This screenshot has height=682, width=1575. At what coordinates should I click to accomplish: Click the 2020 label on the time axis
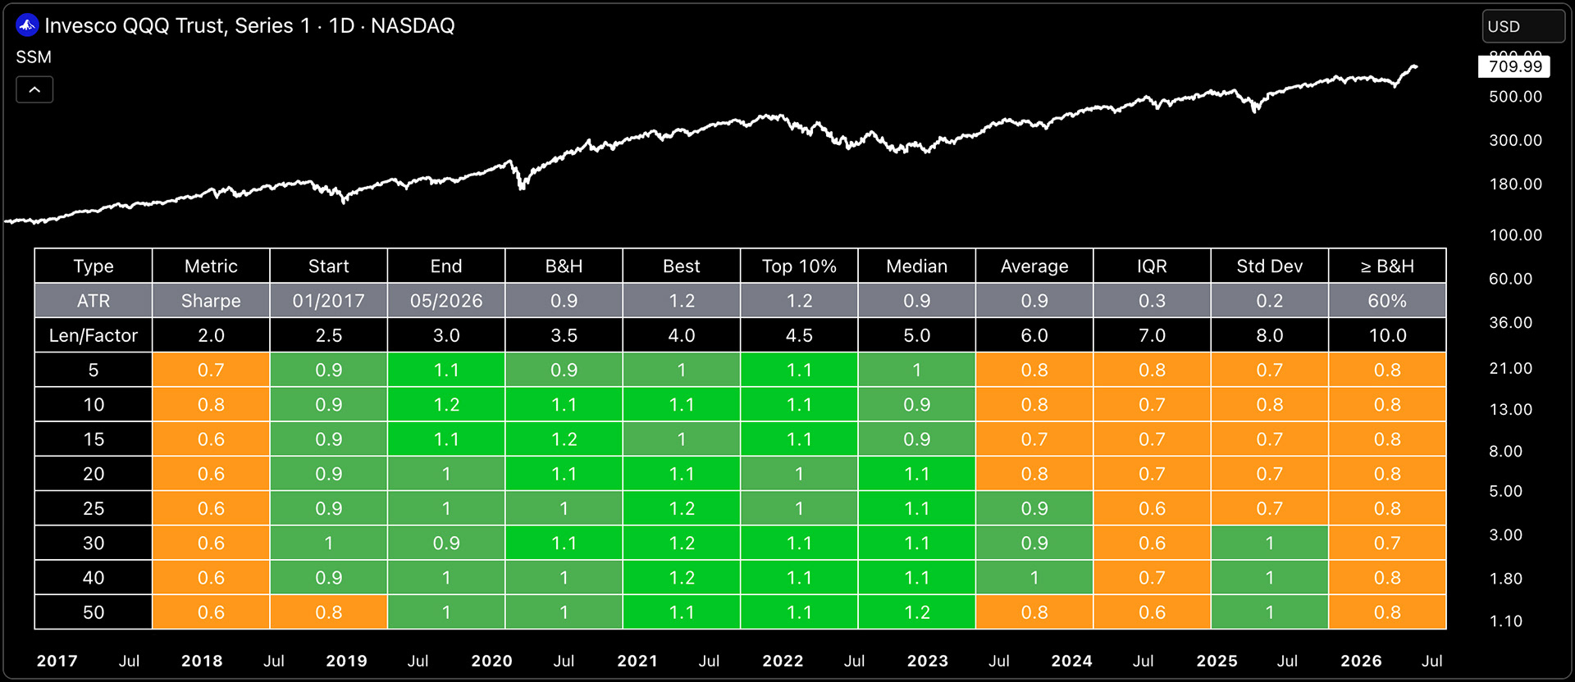[x=492, y=661]
